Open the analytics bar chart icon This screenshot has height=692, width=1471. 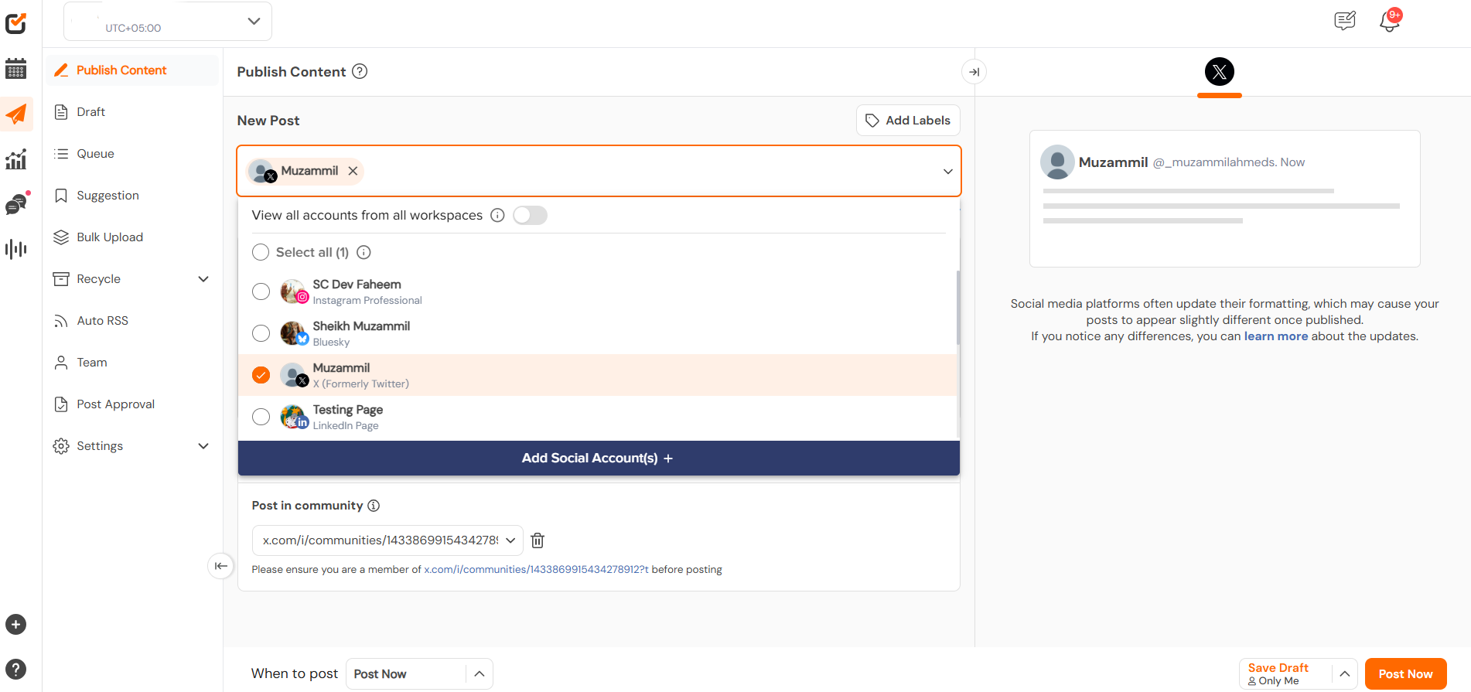(x=16, y=159)
